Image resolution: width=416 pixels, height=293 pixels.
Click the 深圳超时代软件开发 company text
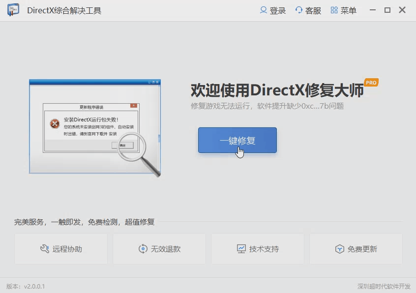pos(384,286)
